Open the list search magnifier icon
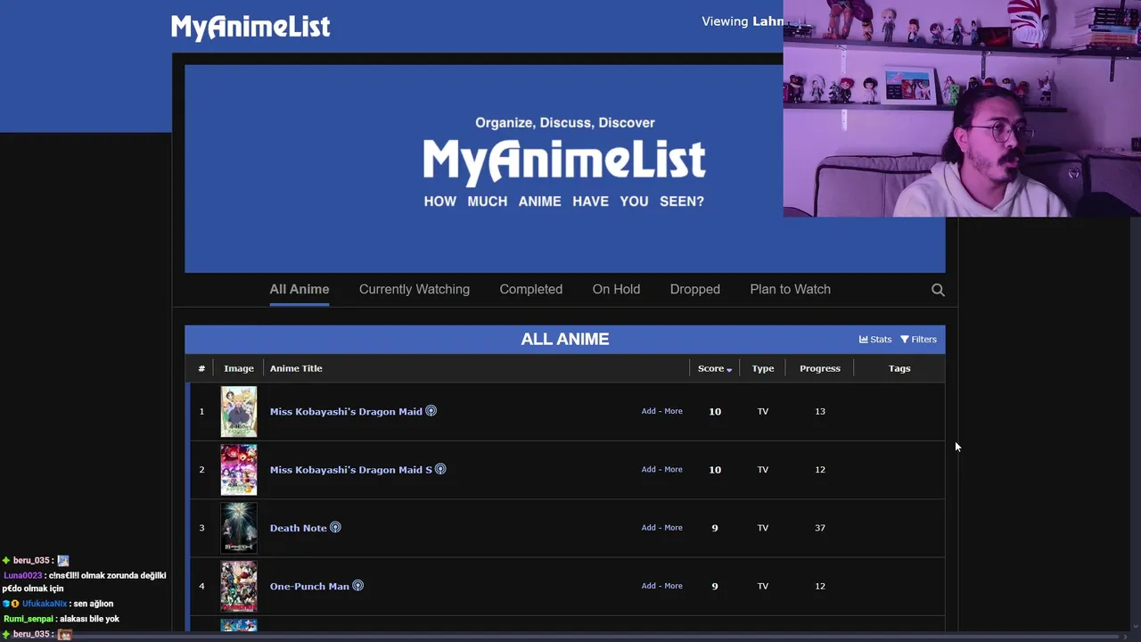The width and height of the screenshot is (1141, 642). (x=938, y=290)
